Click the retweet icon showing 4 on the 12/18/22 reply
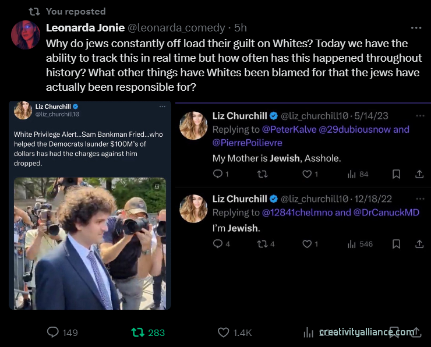The width and height of the screenshot is (431, 347). [x=262, y=244]
